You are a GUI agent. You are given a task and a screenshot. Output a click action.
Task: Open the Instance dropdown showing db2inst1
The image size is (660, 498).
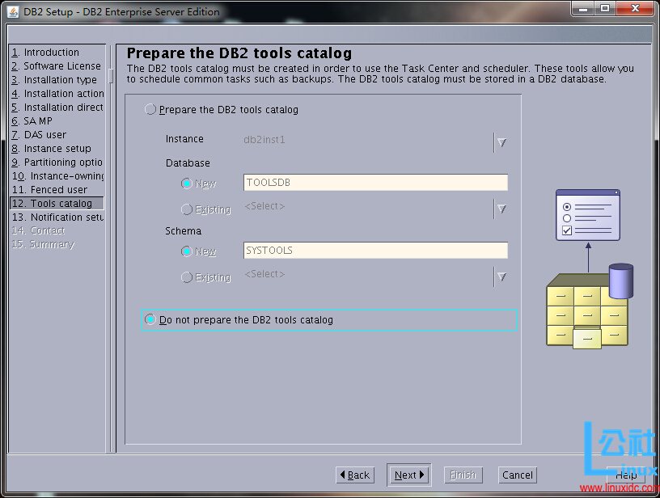(501, 142)
